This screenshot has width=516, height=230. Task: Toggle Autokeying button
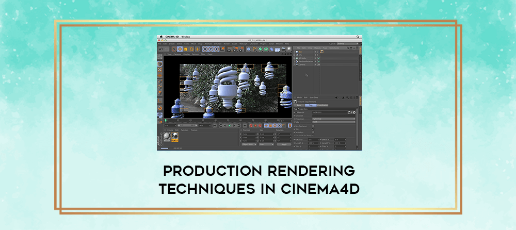tap(255, 126)
